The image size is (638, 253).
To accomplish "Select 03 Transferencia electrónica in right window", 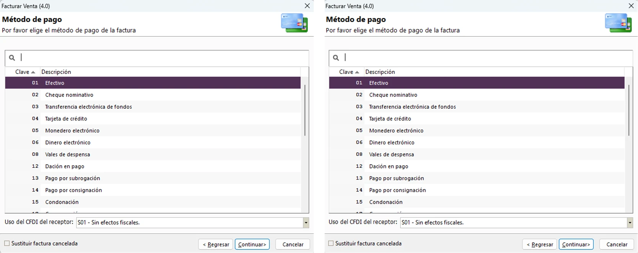I will pos(476,106).
